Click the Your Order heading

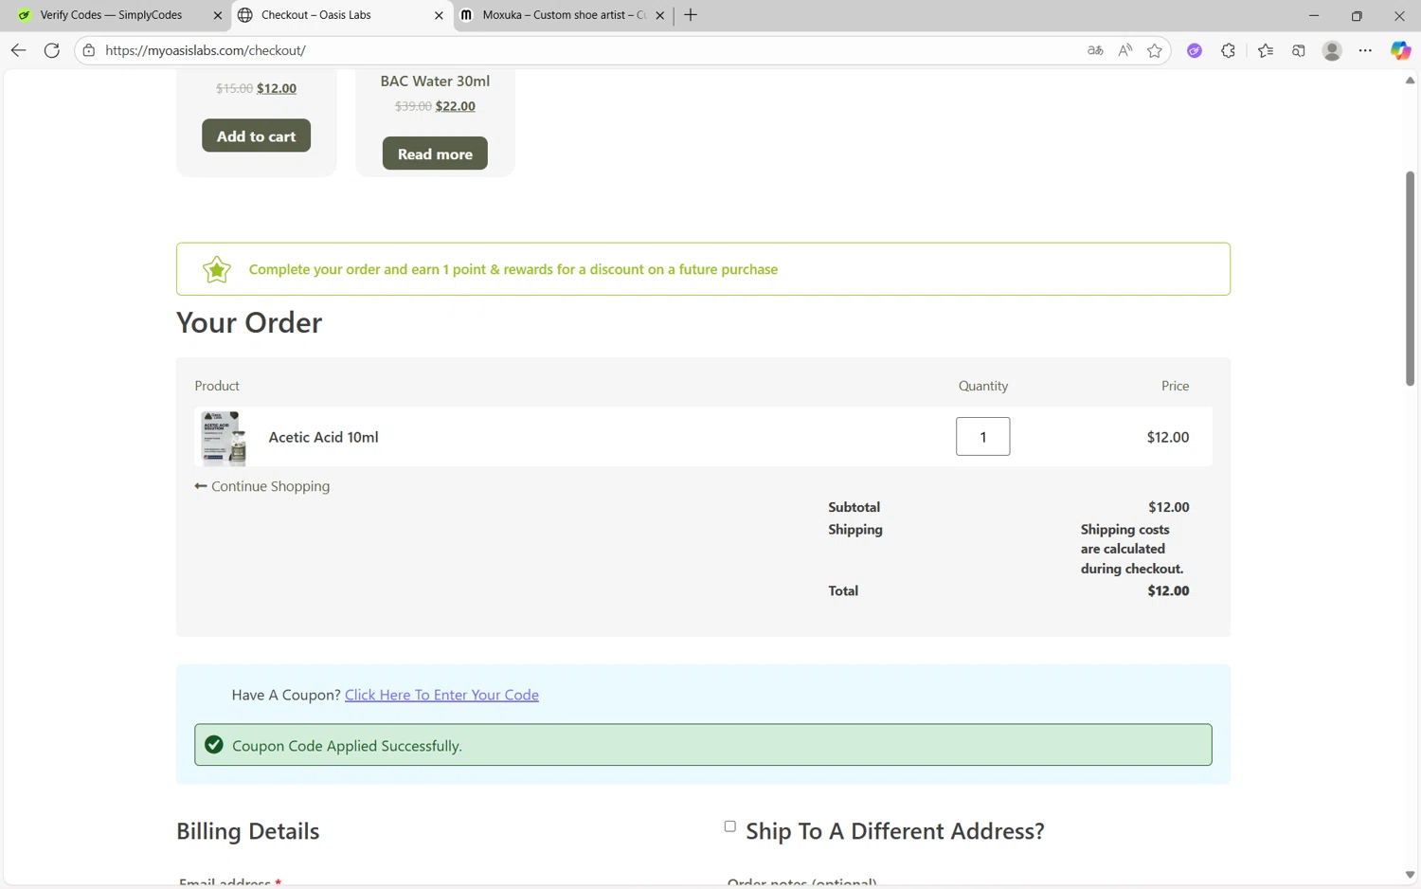coord(249,322)
